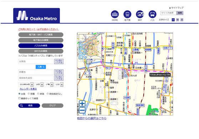Focus the 出発地 departure input field

pyautogui.click(x=36, y=62)
